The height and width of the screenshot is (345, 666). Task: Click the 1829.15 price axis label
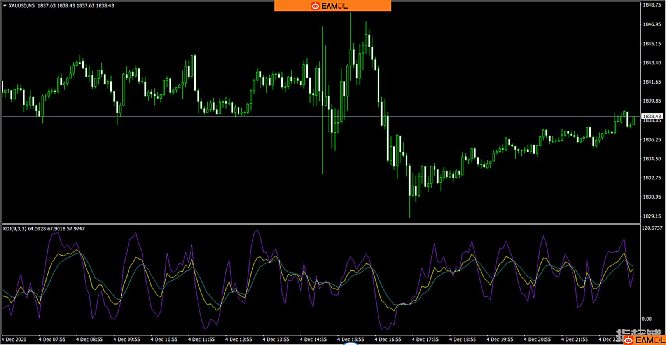pos(652,216)
